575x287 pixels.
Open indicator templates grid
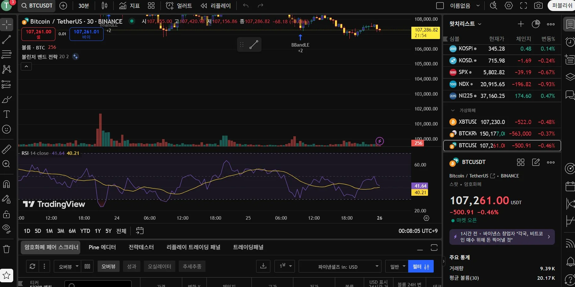[151, 6]
